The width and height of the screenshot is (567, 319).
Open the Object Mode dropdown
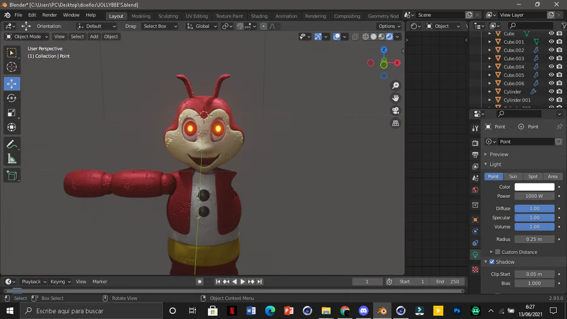[x=27, y=37]
